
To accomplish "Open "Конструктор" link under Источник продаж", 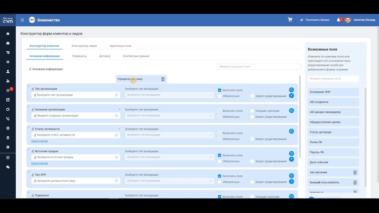I will (40, 163).
